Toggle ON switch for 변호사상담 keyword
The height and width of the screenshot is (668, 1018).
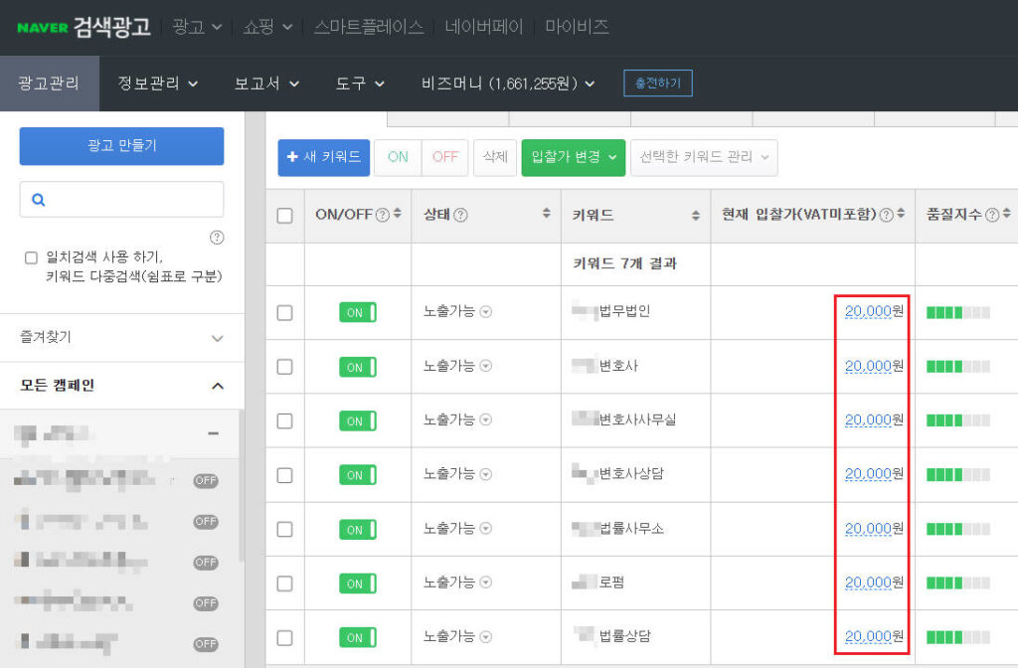(358, 474)
